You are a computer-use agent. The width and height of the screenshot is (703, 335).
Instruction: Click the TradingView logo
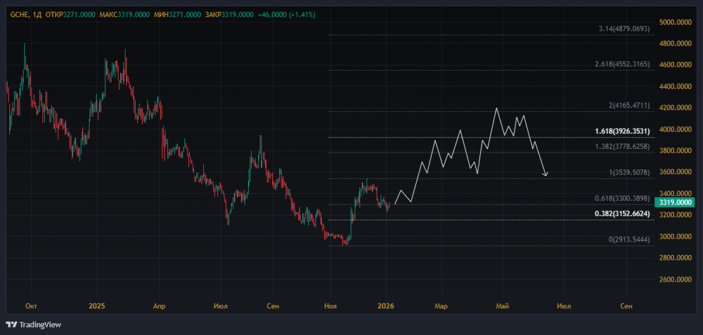[34, 324]
